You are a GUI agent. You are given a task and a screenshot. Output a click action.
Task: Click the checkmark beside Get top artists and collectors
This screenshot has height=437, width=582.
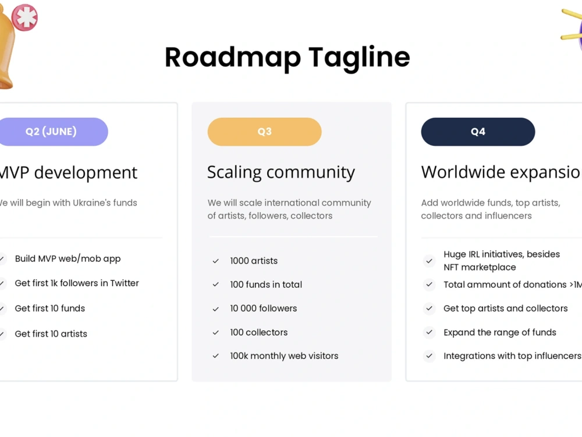[x=429, y=308]
